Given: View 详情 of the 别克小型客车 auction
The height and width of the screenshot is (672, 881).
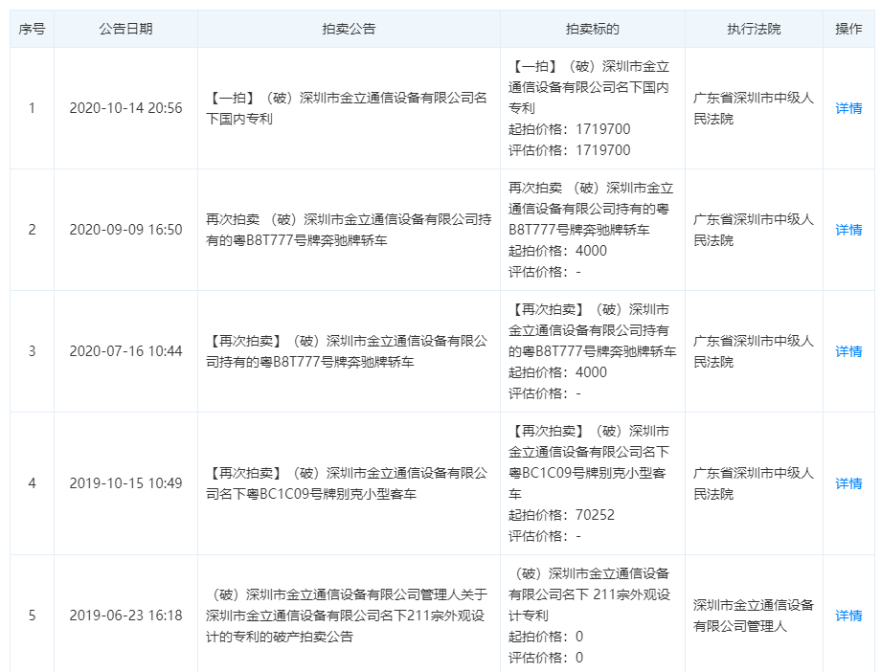Looking at the screenshot, I should (848, 483).
